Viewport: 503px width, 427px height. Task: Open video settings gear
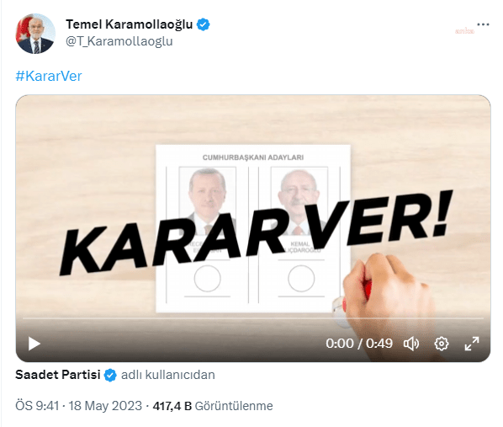(442, 344)
